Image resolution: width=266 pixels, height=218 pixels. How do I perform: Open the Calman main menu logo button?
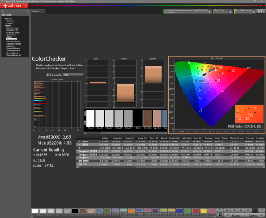14,6
